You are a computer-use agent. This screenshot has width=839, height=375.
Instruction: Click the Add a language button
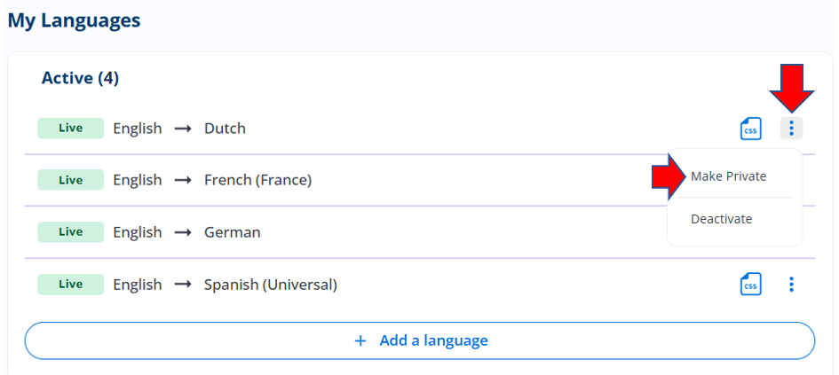click(419, 340)
